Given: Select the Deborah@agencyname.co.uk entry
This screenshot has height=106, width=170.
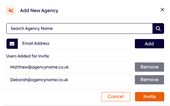Looking at the screenshot, I should 69,80.
